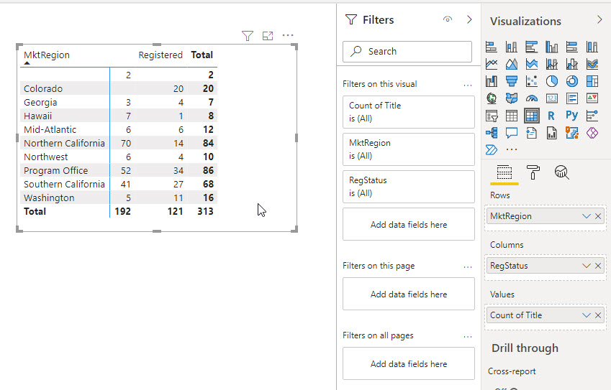Insert a Scatter chart visualization
Screen dimensions: 611x390
click(532, 81)
